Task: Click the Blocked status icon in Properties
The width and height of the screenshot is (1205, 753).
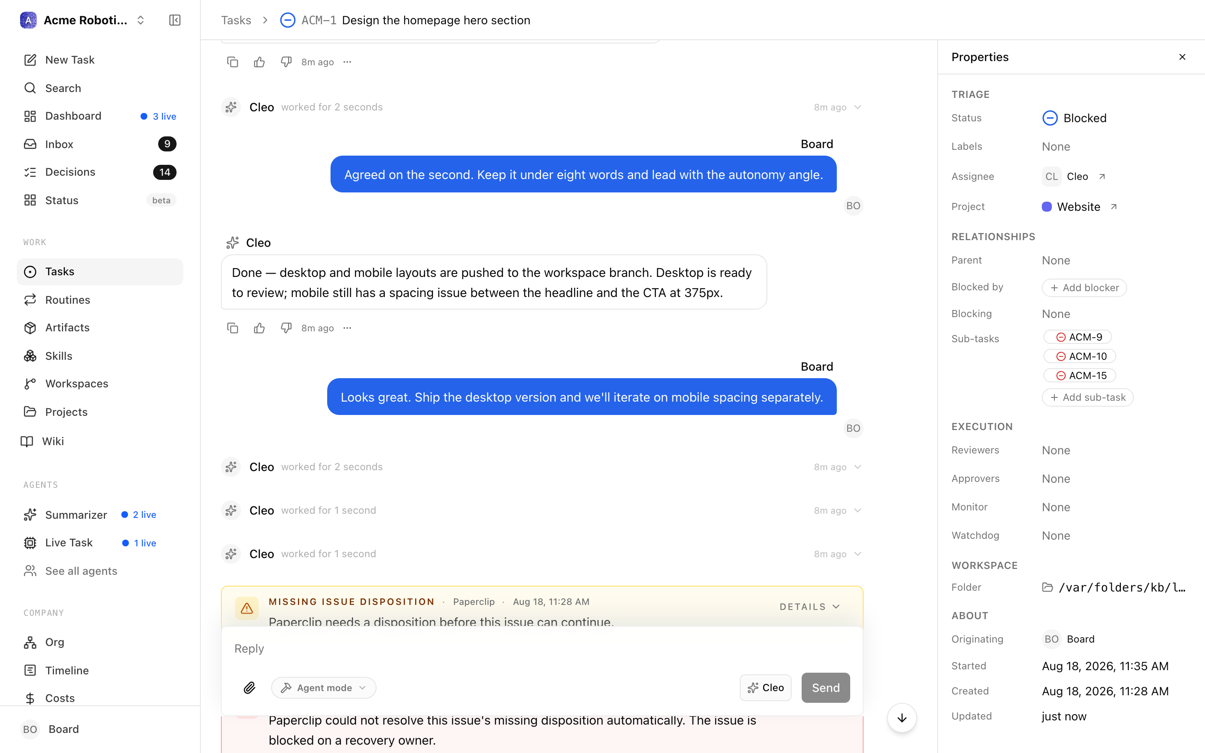Action: pos(1050,118)
